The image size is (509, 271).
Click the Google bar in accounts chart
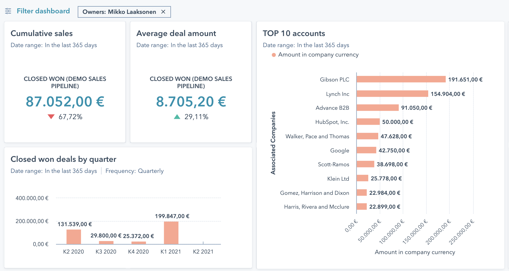[366, 150]
